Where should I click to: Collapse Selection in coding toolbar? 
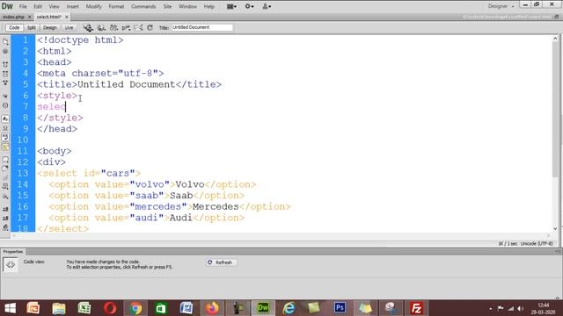(5, 74)
